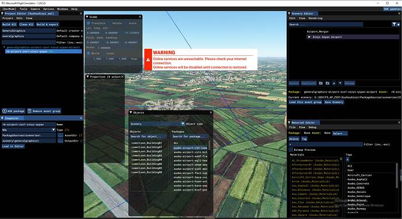402x219 pixels.
Task: Select LowerLoon_Building01 in Objects list
Action: tap(147, 143)
